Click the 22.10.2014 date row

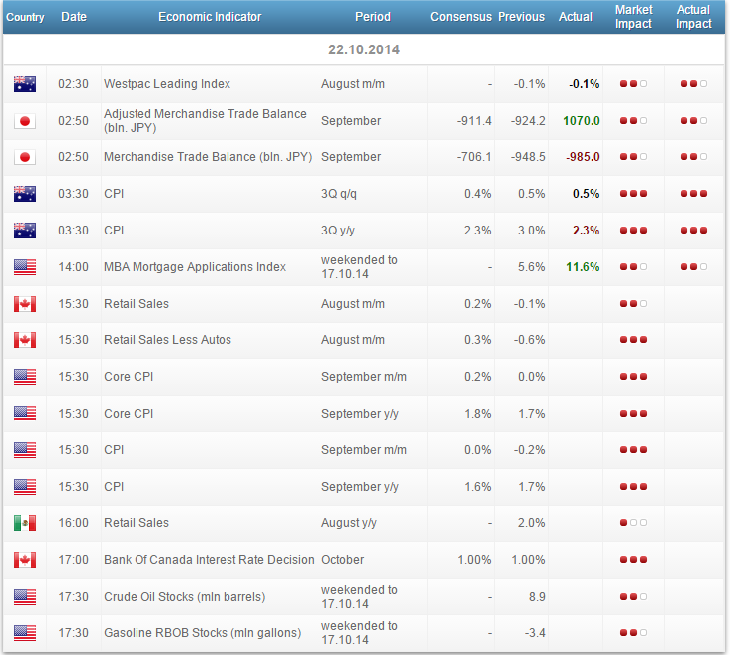pos(364,49)
